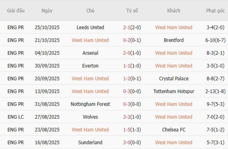228x149 pixels.
Task: Click ENG LC league label
Action: (16, 117)
